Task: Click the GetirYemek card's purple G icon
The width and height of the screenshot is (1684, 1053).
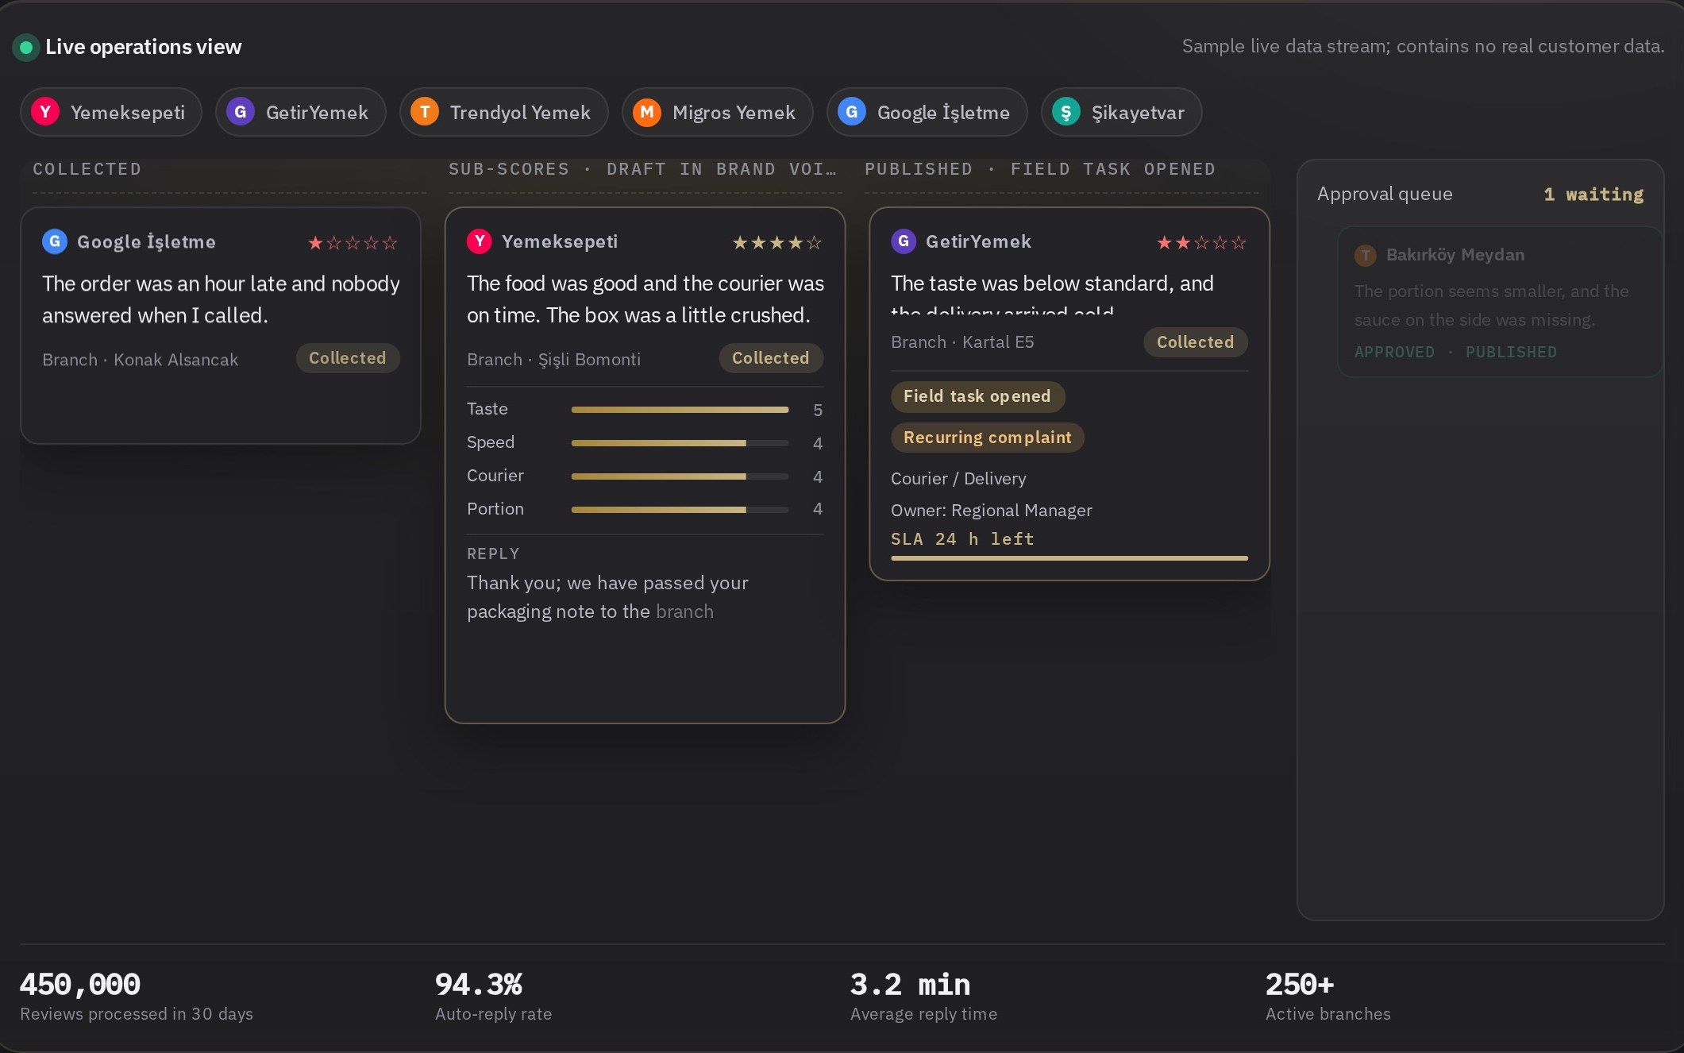Action: click(x=904, y=241)
